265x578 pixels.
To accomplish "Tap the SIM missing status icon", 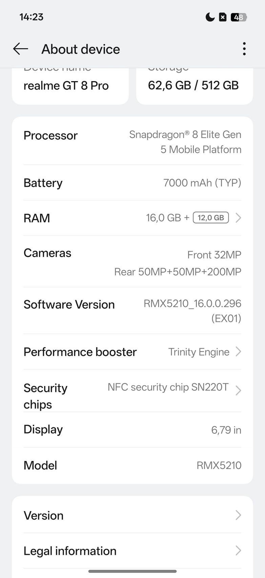I will (x=223, y=17).
